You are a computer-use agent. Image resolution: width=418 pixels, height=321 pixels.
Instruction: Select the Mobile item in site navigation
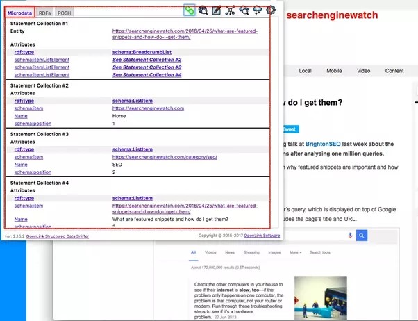point(334,71)
